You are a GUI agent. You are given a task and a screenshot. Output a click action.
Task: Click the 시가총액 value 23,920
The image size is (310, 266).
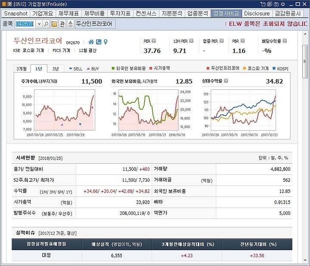[x=143, y=202]
